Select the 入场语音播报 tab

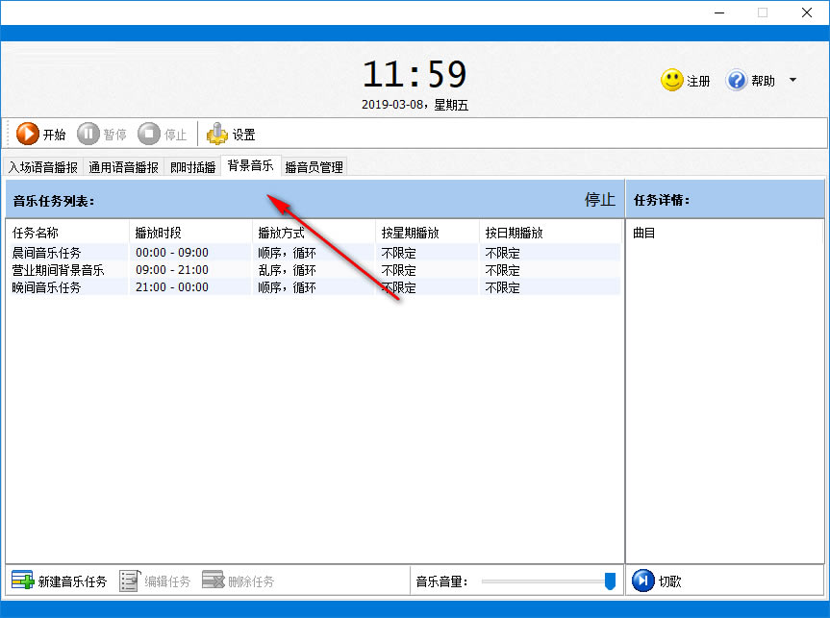[x=42, y=165]
